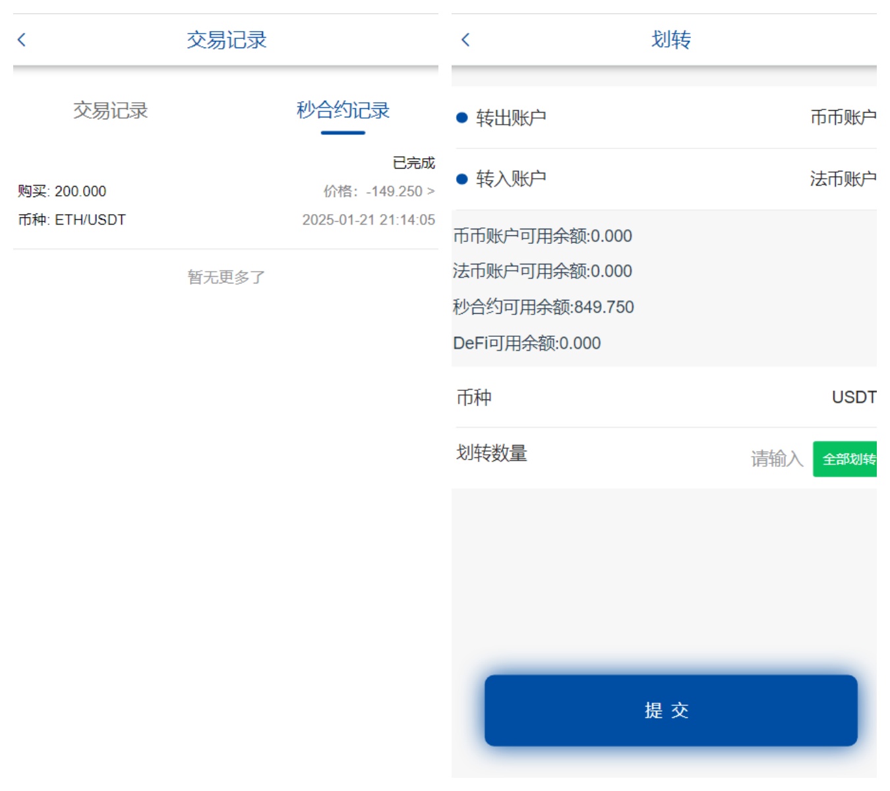Click the blue dot beside 转出账户
The height and width of the screenshot is (791, 890).
tap(462, 118)
